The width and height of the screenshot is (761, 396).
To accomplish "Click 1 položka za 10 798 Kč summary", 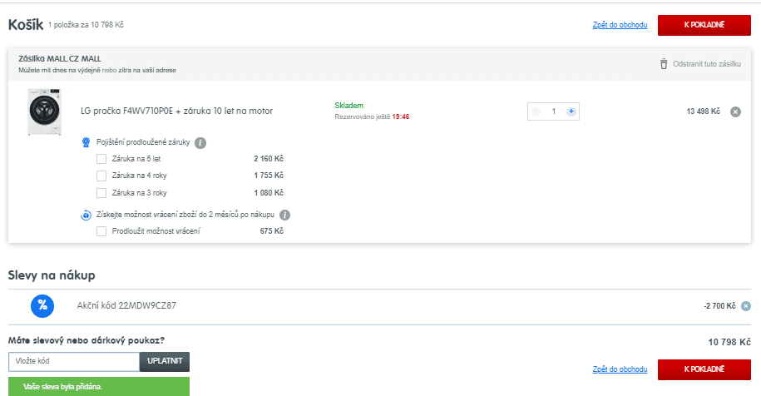I will pos(86,25).
